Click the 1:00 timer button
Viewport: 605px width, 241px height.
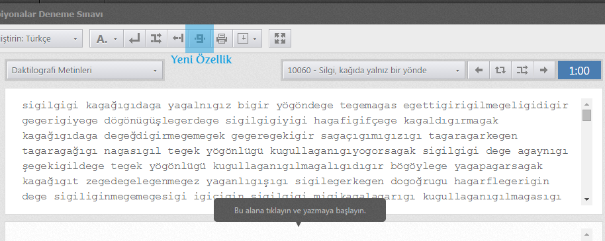pos(579,71)
